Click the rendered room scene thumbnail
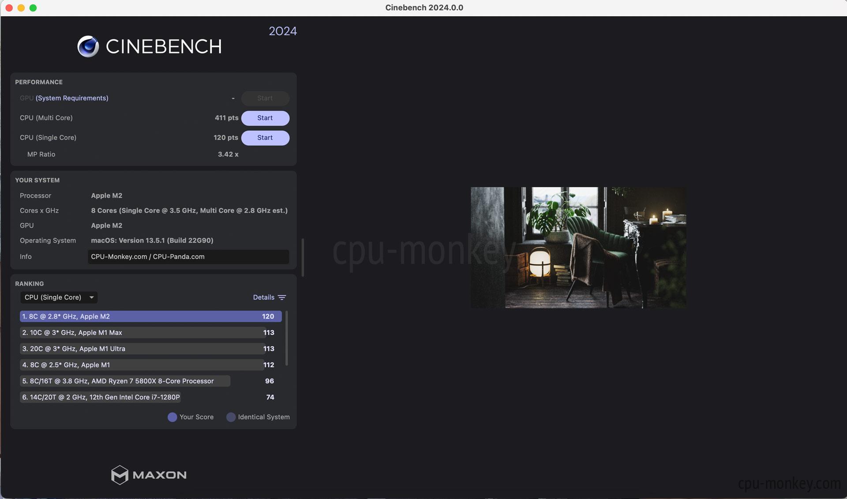 [x=578, y=248]
